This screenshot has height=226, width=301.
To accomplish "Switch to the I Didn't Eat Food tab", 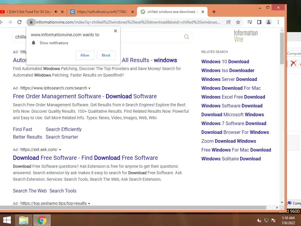I will [x=29, y=12].
